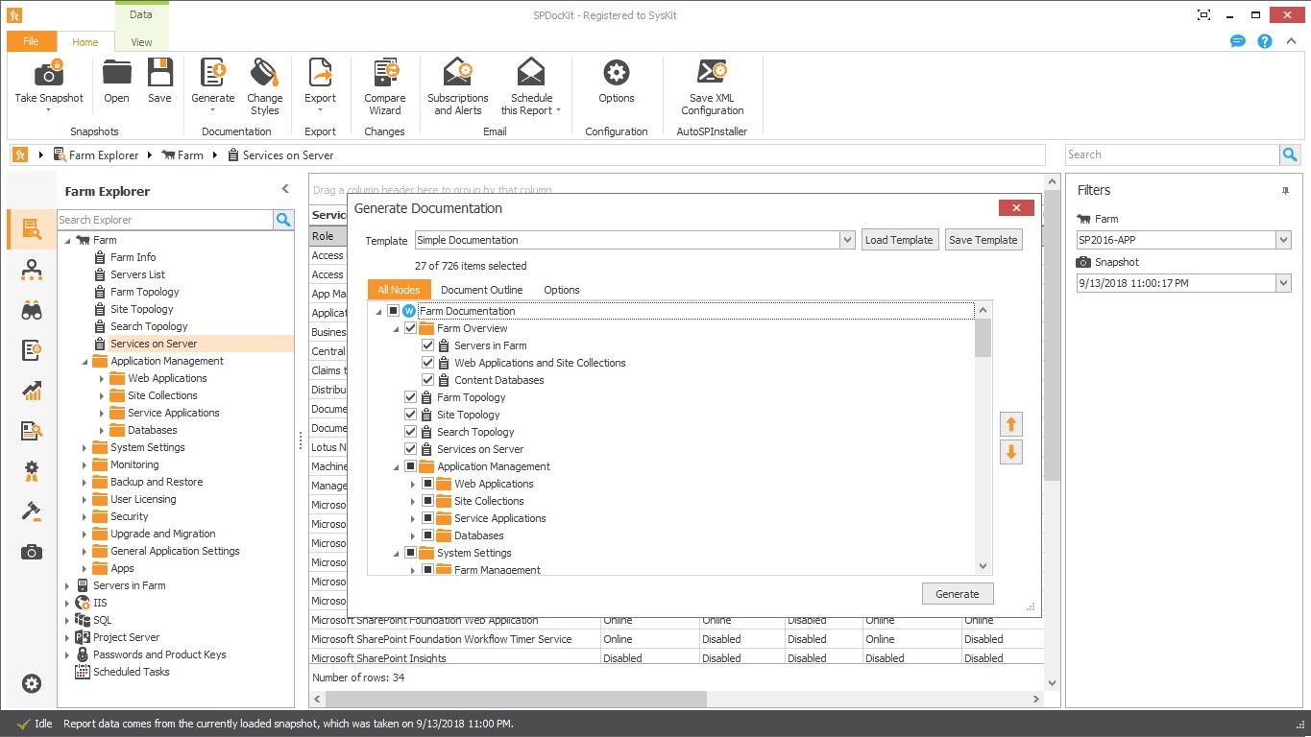Open the File menu
The height and width of the screenshot is (737, 1311).
(32, 41)
